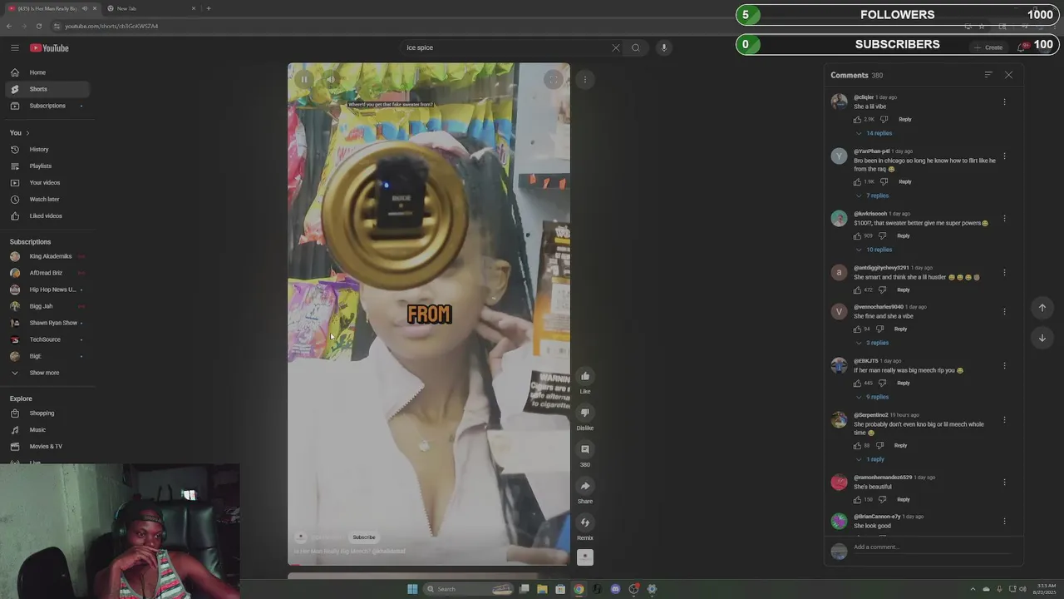Viewport: 1064px width, 599px height.
Task: Open Windows Start menu
Action: pyautogui.click(x=412, y=589)
